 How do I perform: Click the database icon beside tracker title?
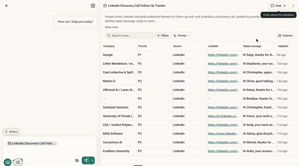pos(105,6)
